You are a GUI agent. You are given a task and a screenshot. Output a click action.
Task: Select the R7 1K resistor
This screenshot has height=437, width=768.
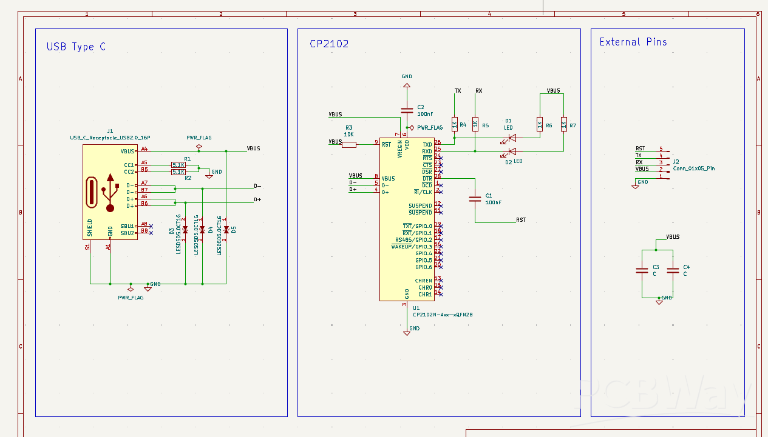pos(563,124)
